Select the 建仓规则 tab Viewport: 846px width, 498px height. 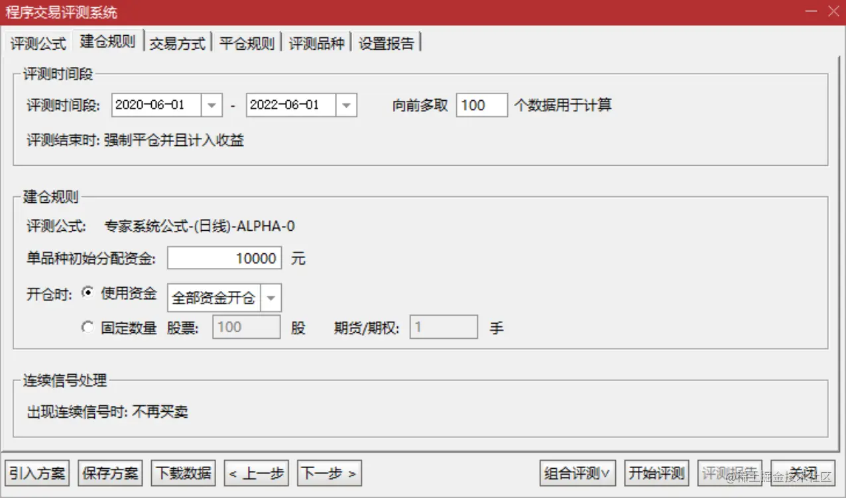point(107,41)
